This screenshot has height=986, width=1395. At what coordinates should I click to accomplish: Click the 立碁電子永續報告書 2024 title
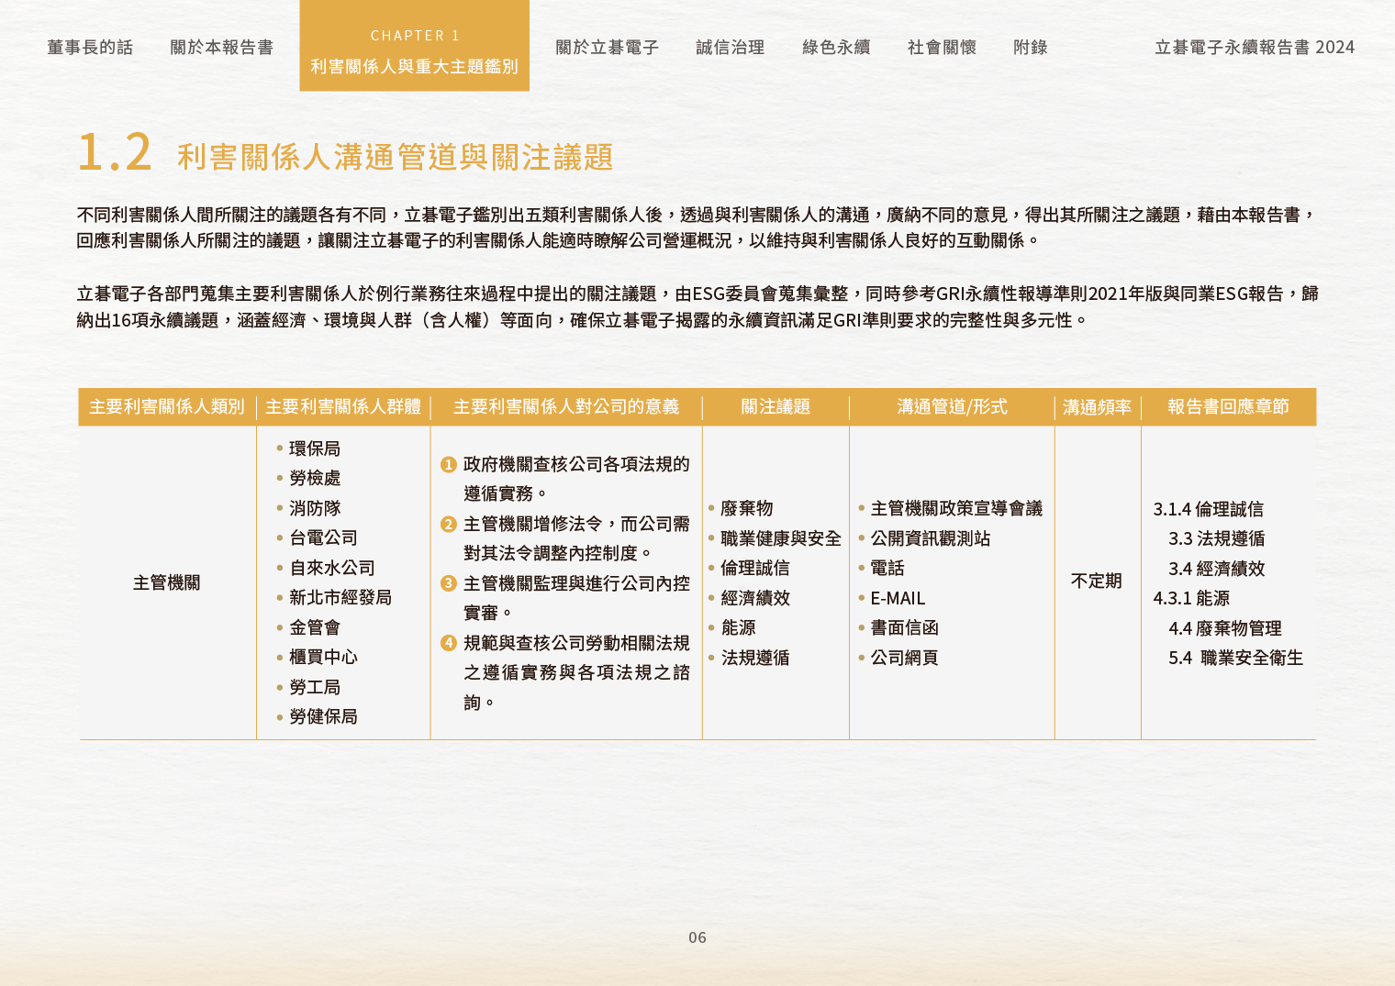1254,47
